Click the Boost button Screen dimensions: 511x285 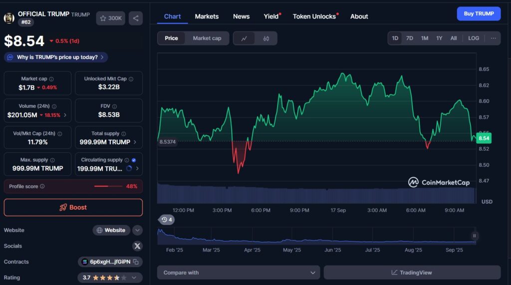73,208
